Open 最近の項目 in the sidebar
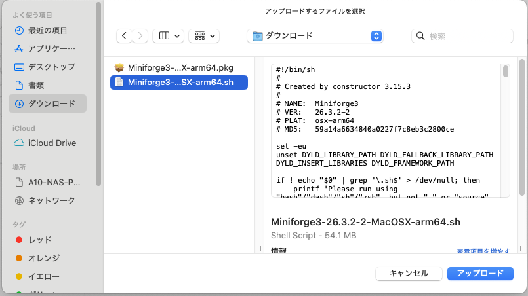The width and height of the screenshot is (528, 296). (x=47, y=30)
